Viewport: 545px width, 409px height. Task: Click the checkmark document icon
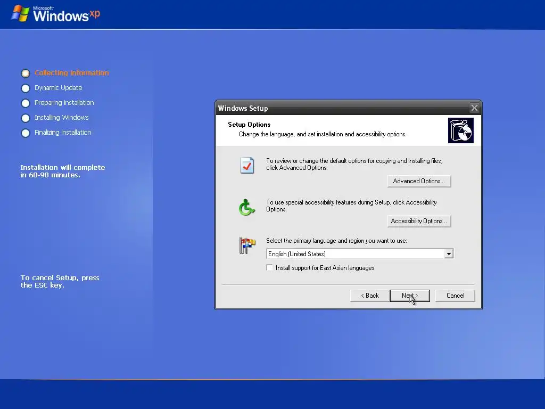[x=247, y=166]
